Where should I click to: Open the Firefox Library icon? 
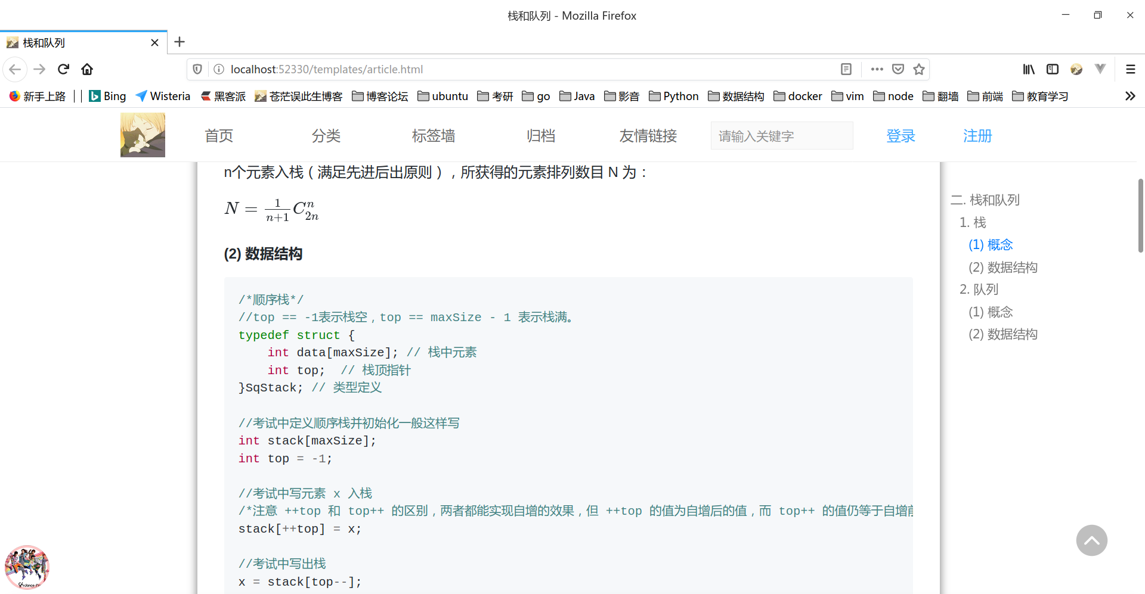pyautogui.click(x=1028, y=69)
